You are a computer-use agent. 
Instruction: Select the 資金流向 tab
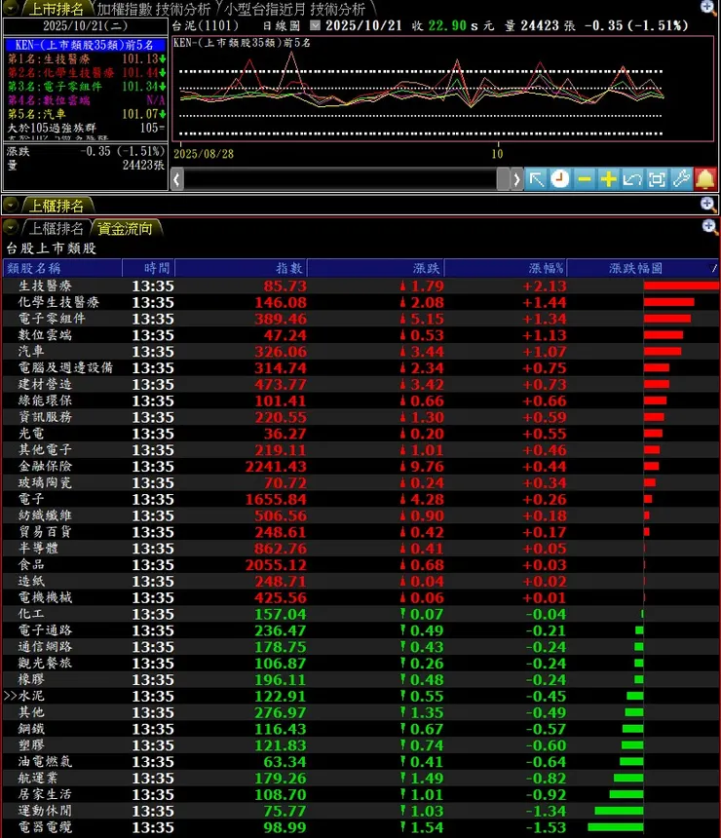[x=125, y=229]
